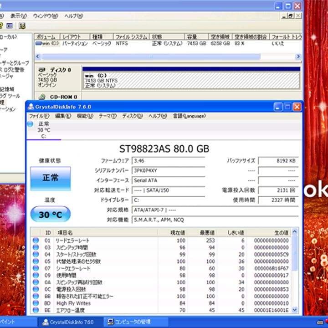Click the 電源投入回数 field 2131 回
Image resolution: width=328 pixels, height=328 pixels.
click(278, 190)
